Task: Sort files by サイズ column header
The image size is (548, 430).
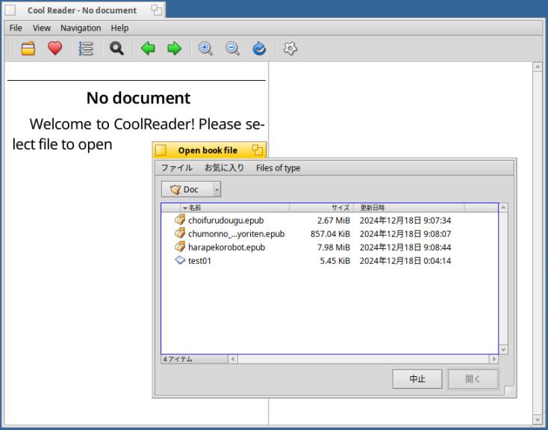Action: coord(321,208)
